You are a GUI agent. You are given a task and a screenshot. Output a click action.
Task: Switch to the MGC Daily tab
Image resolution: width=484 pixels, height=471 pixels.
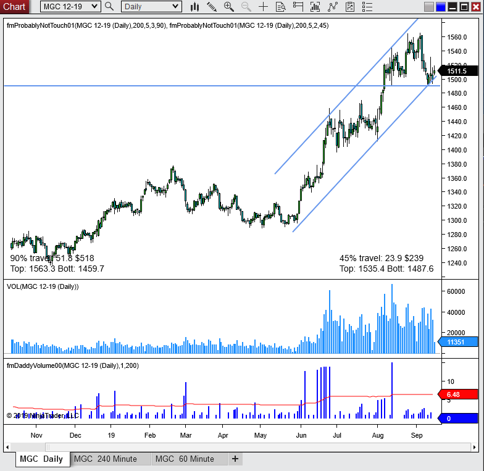[x=42, y=459]
